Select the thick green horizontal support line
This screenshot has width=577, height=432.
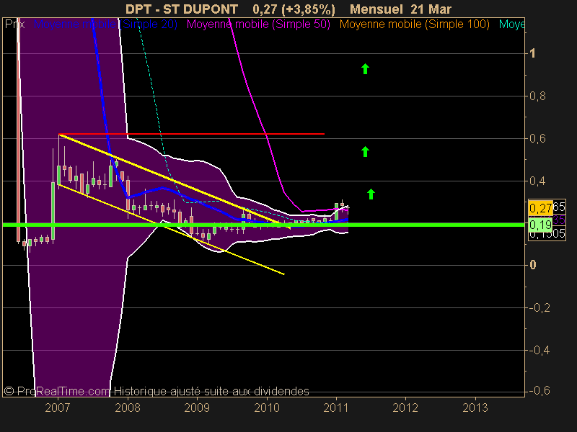coord(263,225)
